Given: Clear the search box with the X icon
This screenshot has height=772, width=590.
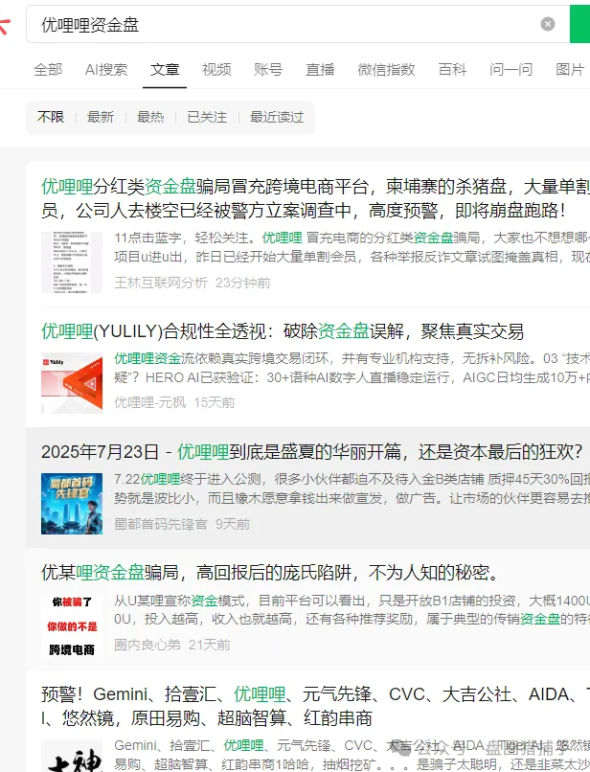Looking at the screenshot, I should 548,24.
